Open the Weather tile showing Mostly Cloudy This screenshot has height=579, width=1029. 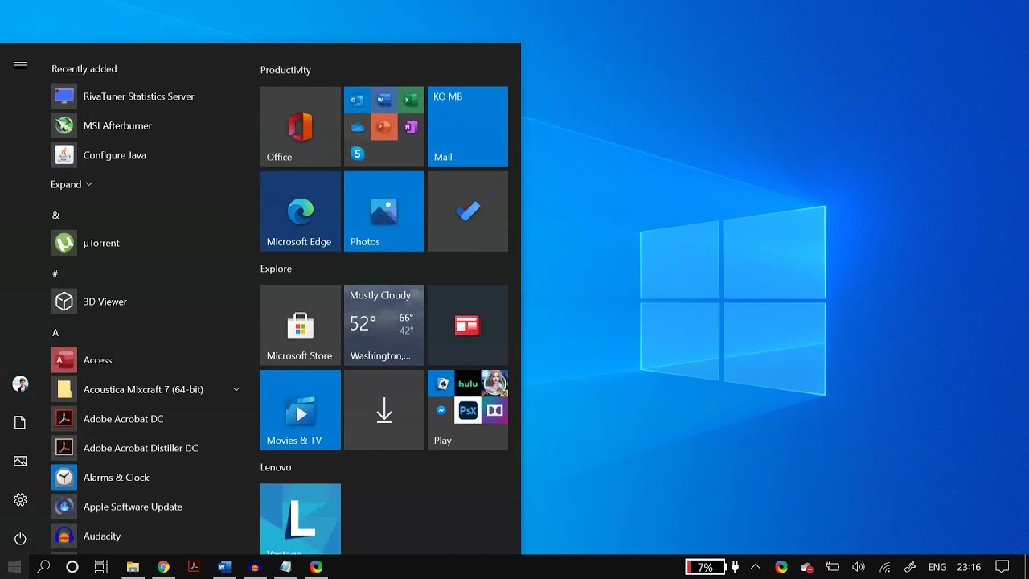[x=384, y=326]
